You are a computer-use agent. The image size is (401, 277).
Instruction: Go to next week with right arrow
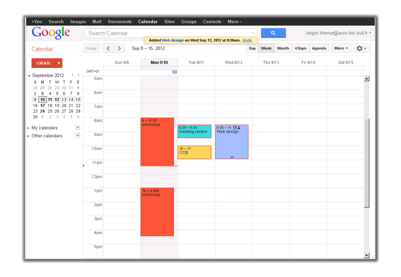[x=120, y=48]
